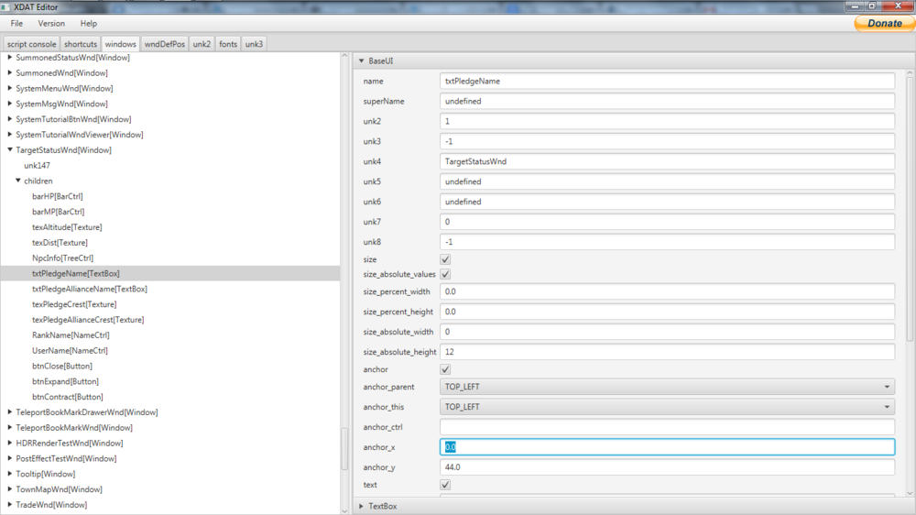Expand the TradeWnd tree node arrow
Screen dimensions: 916x515
10,505
